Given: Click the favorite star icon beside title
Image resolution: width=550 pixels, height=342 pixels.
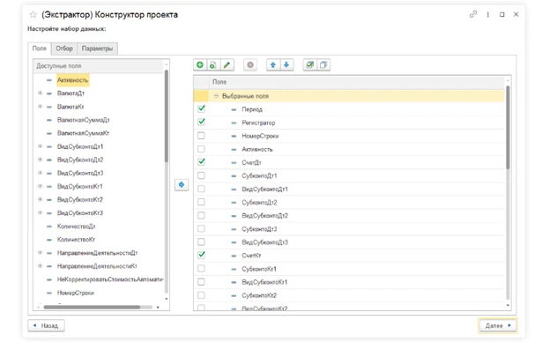Looking at the screenshot, I should 33,15.
